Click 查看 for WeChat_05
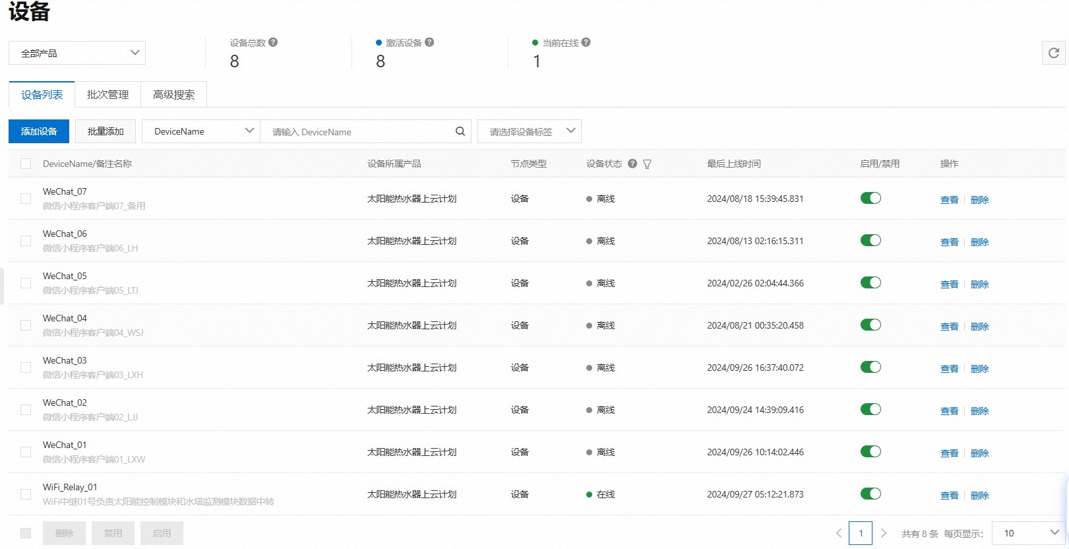Viewport: 1069px width, 549px height. coord(949,284)
